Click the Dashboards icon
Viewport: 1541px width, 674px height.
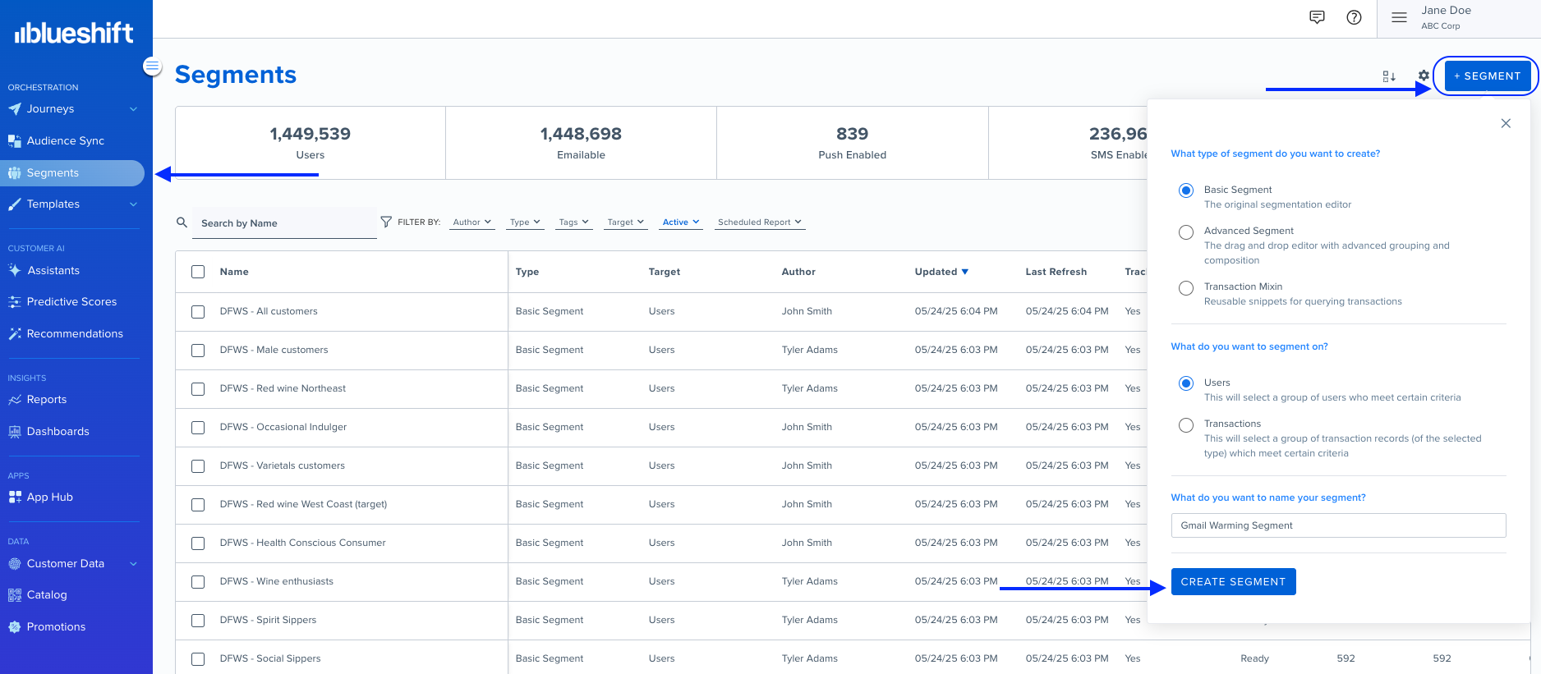14,432
